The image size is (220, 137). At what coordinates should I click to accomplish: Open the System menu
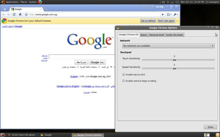(33, 2)
